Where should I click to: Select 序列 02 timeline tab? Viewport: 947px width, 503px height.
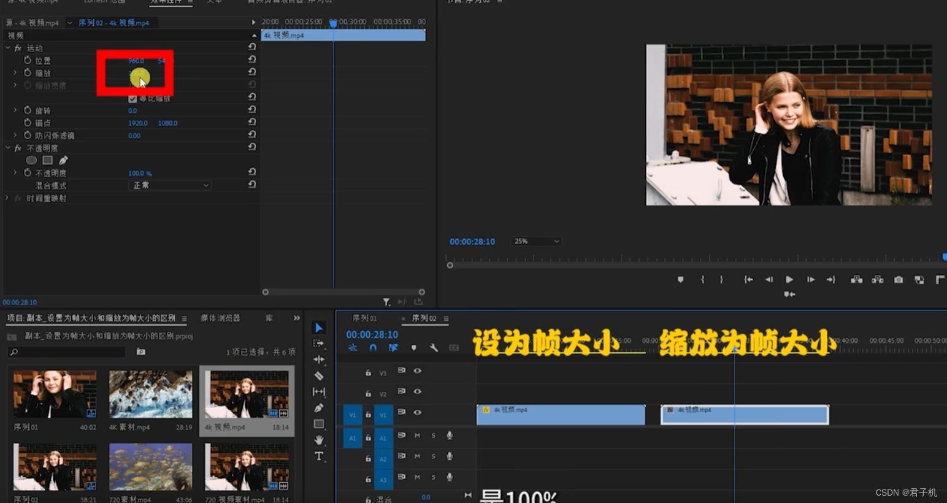(424, 318)
